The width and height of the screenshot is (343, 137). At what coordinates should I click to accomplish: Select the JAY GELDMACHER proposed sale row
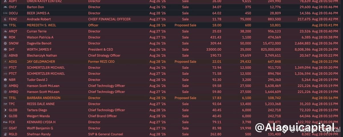coord(171,62)
